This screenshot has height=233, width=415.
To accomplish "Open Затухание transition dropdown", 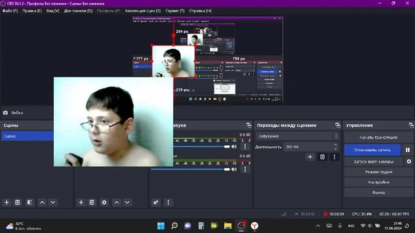I will pos(297,136).
